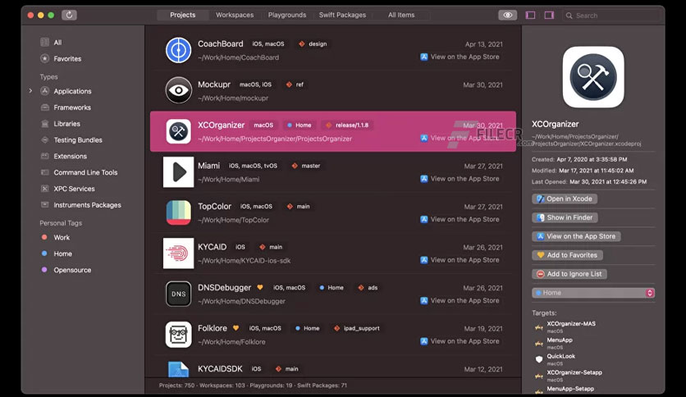
Task: Click the design branch tag on CoachBoard
Action: (x=313, y=43)
